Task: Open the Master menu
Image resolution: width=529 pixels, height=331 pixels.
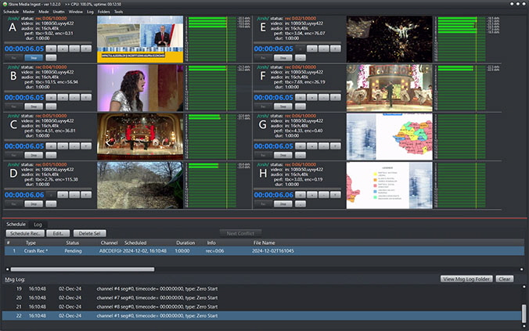Action: pos(29,12)
